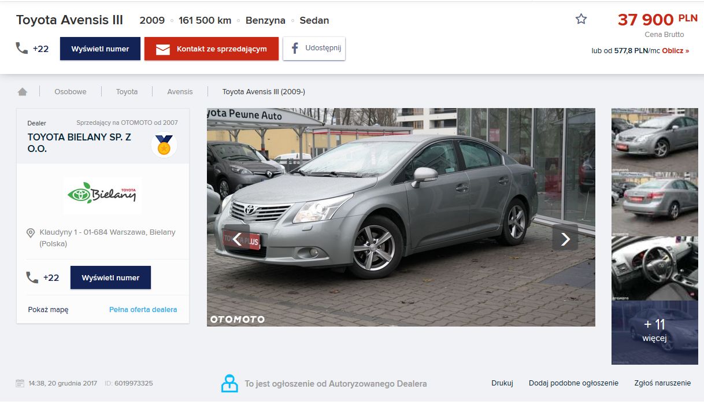The image size is (704, 404).
Task: Click Dodaj podobne ogłoszenie
Action: 573,383
